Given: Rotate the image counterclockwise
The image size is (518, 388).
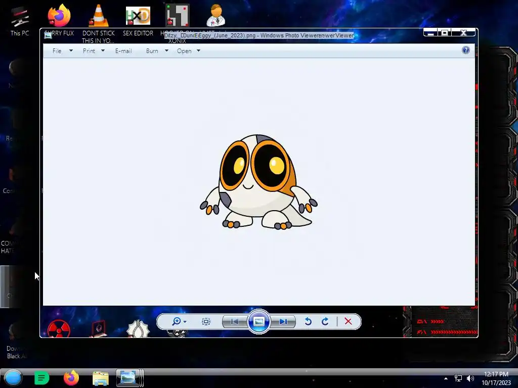Looking at the screenshot, I should click(308, 321).
